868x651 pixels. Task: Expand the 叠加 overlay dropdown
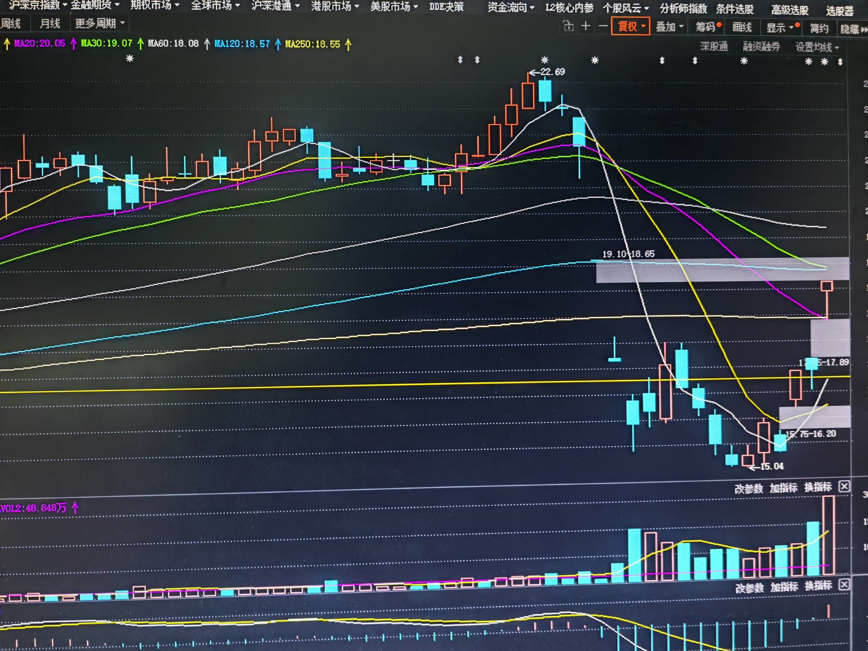click(x=670, y=27)
